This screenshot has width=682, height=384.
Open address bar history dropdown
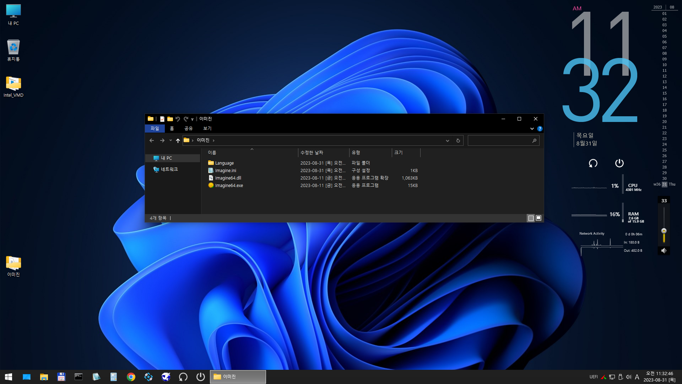pos(448,141)
